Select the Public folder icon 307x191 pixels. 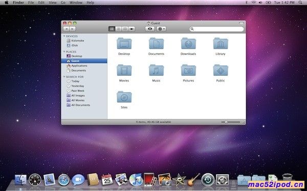tap(221, 70)
